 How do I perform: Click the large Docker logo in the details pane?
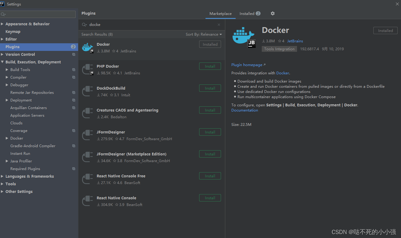pyautogui.click(x=244, y=37)
